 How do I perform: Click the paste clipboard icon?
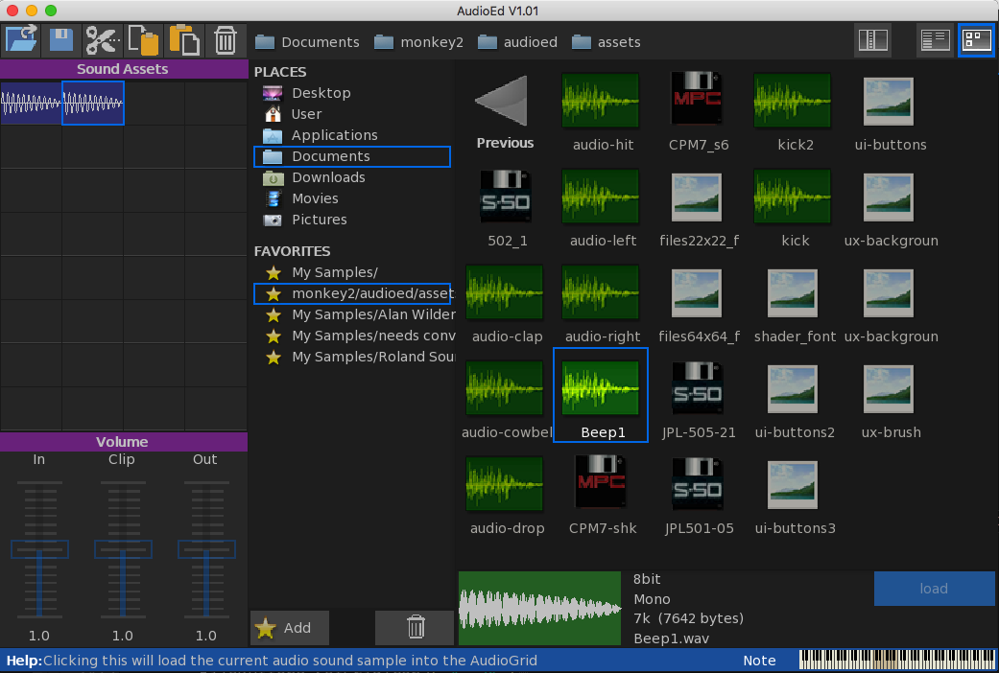tap(184, 40)
